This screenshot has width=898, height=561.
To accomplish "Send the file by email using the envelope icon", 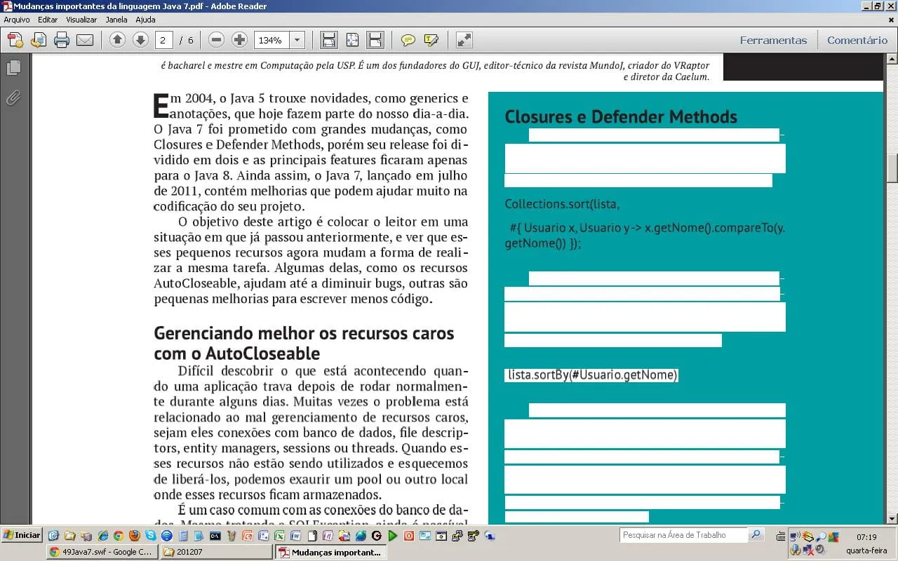I will point(85,40).
